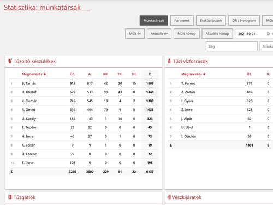Click the Σ header in extinguisher table
Image resolution: width=273 pixels, height=205 pixels.
coord(150,74)
